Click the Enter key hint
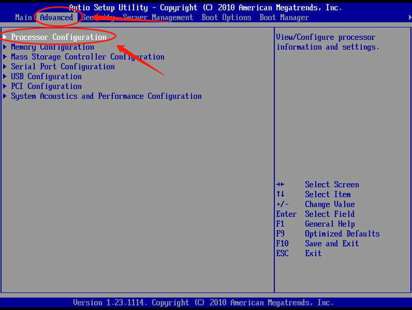 click(286, 214)
